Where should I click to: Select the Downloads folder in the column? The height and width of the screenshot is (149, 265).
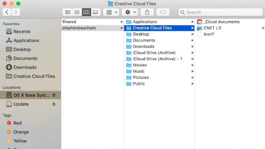(x=159, y=46)
